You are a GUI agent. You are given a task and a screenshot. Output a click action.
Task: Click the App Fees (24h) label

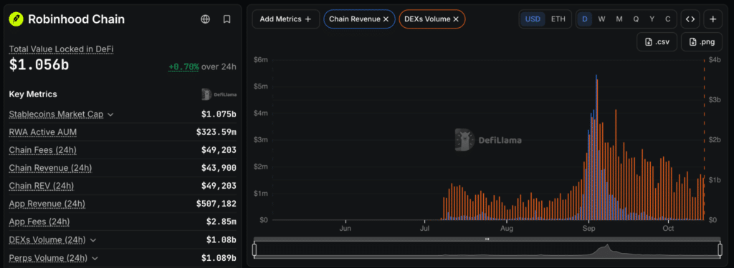coord(39,222)
